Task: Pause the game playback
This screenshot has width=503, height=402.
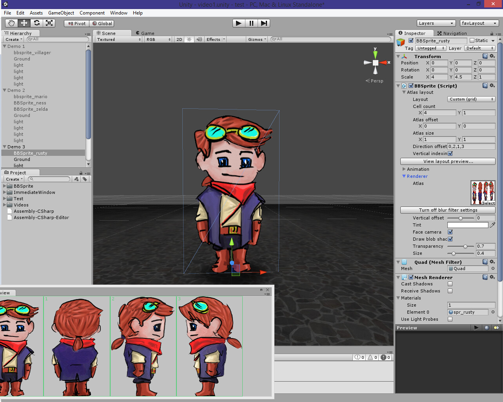Action: click(251, 23)
